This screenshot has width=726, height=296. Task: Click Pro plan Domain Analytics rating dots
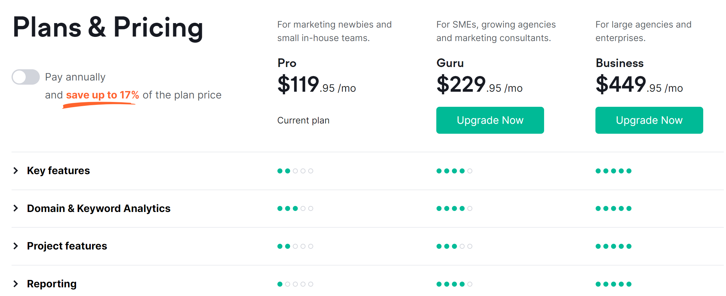point(295,208)
